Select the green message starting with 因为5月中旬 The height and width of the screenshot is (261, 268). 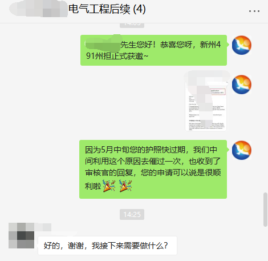coord(153,169)
